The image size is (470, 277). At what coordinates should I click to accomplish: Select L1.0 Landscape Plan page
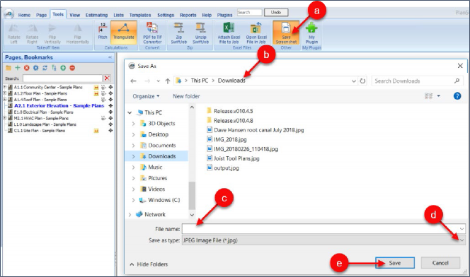click(x=45, y=124)
